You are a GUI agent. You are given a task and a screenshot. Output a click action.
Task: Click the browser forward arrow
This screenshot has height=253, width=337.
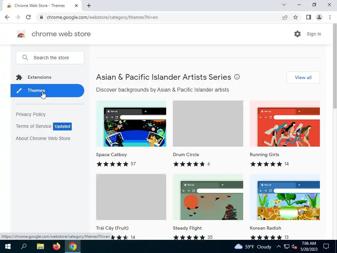click(x=18, y=17)
